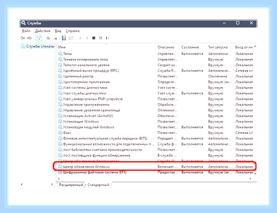Click the gear icon beside Хост поставщика функции обнаружения
The image size is (277, 213).
(x=60, y=155)
